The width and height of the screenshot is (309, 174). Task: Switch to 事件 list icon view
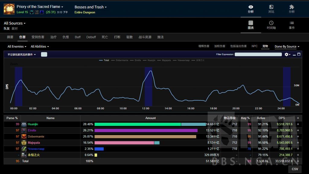click(291, 25)
